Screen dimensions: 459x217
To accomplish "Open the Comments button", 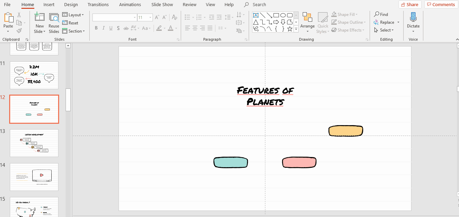I will coord(441,4).
